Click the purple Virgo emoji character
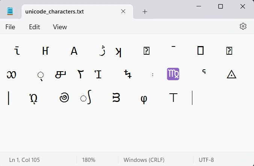The image size is (254, 166). 173,74
